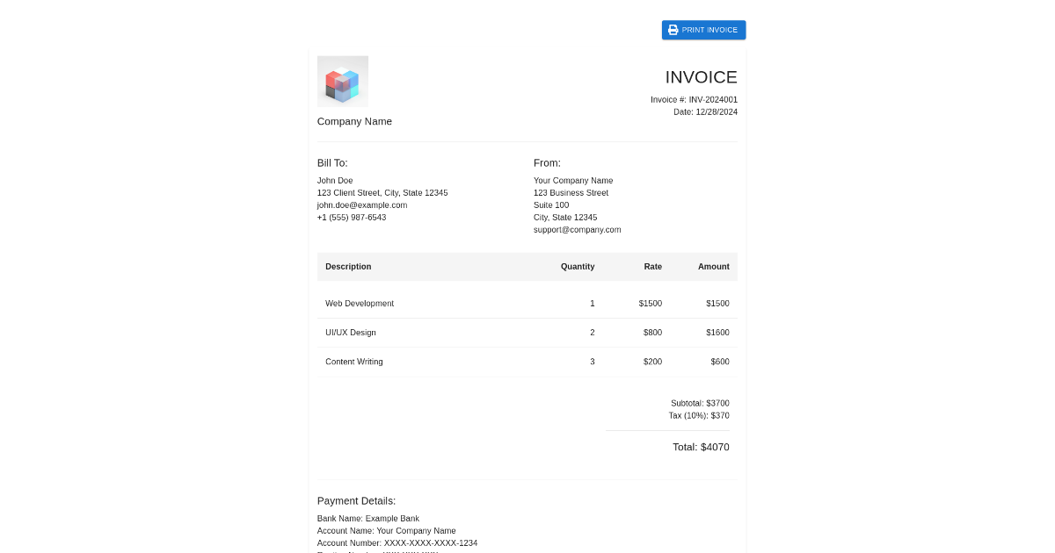Click the email john.doe@example.com
The image size is (1055, 553).
point(362,205)
